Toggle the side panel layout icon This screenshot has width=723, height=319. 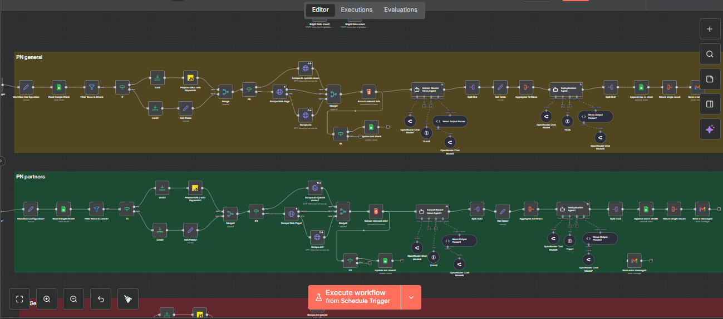709,104
